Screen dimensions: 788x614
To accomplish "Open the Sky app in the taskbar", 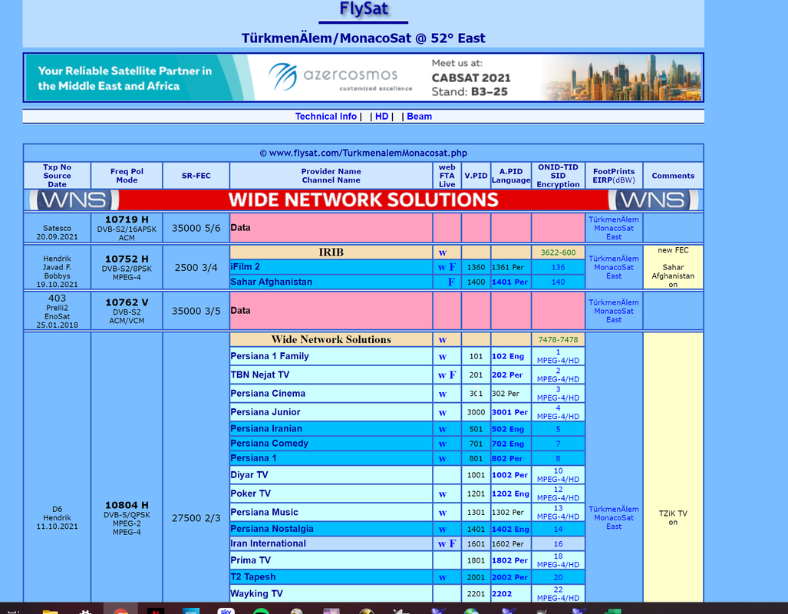I will coord(226,610).
